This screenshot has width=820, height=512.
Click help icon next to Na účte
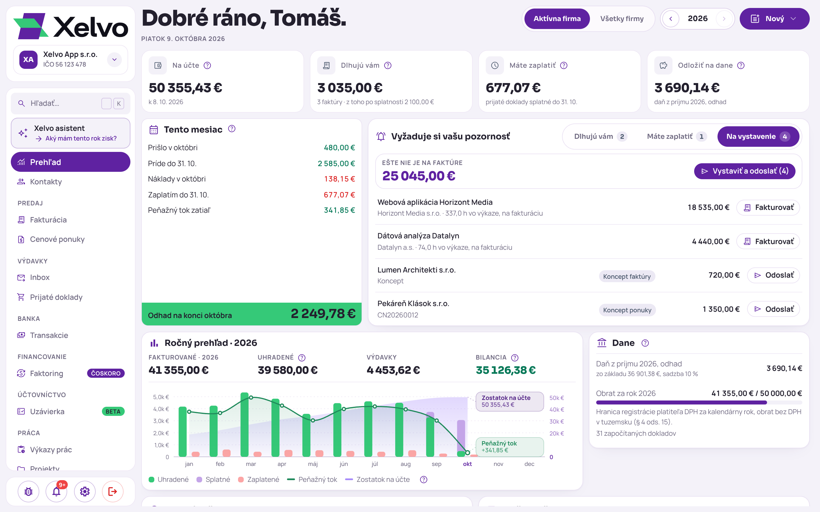(x=207, y=65)
